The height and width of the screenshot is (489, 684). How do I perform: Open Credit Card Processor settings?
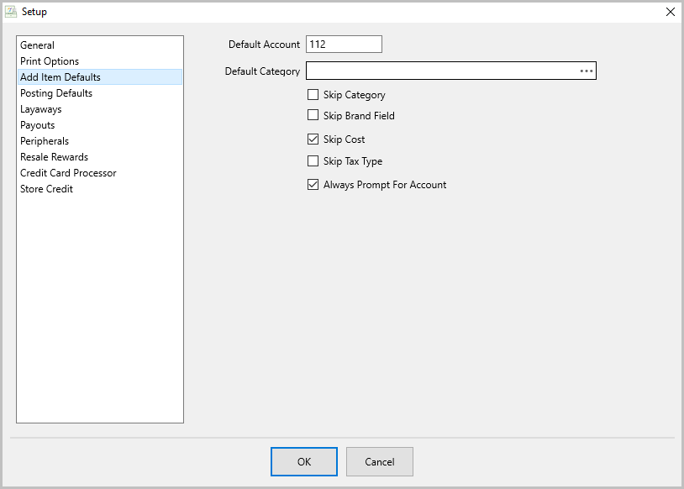click(x=100, y=173)
